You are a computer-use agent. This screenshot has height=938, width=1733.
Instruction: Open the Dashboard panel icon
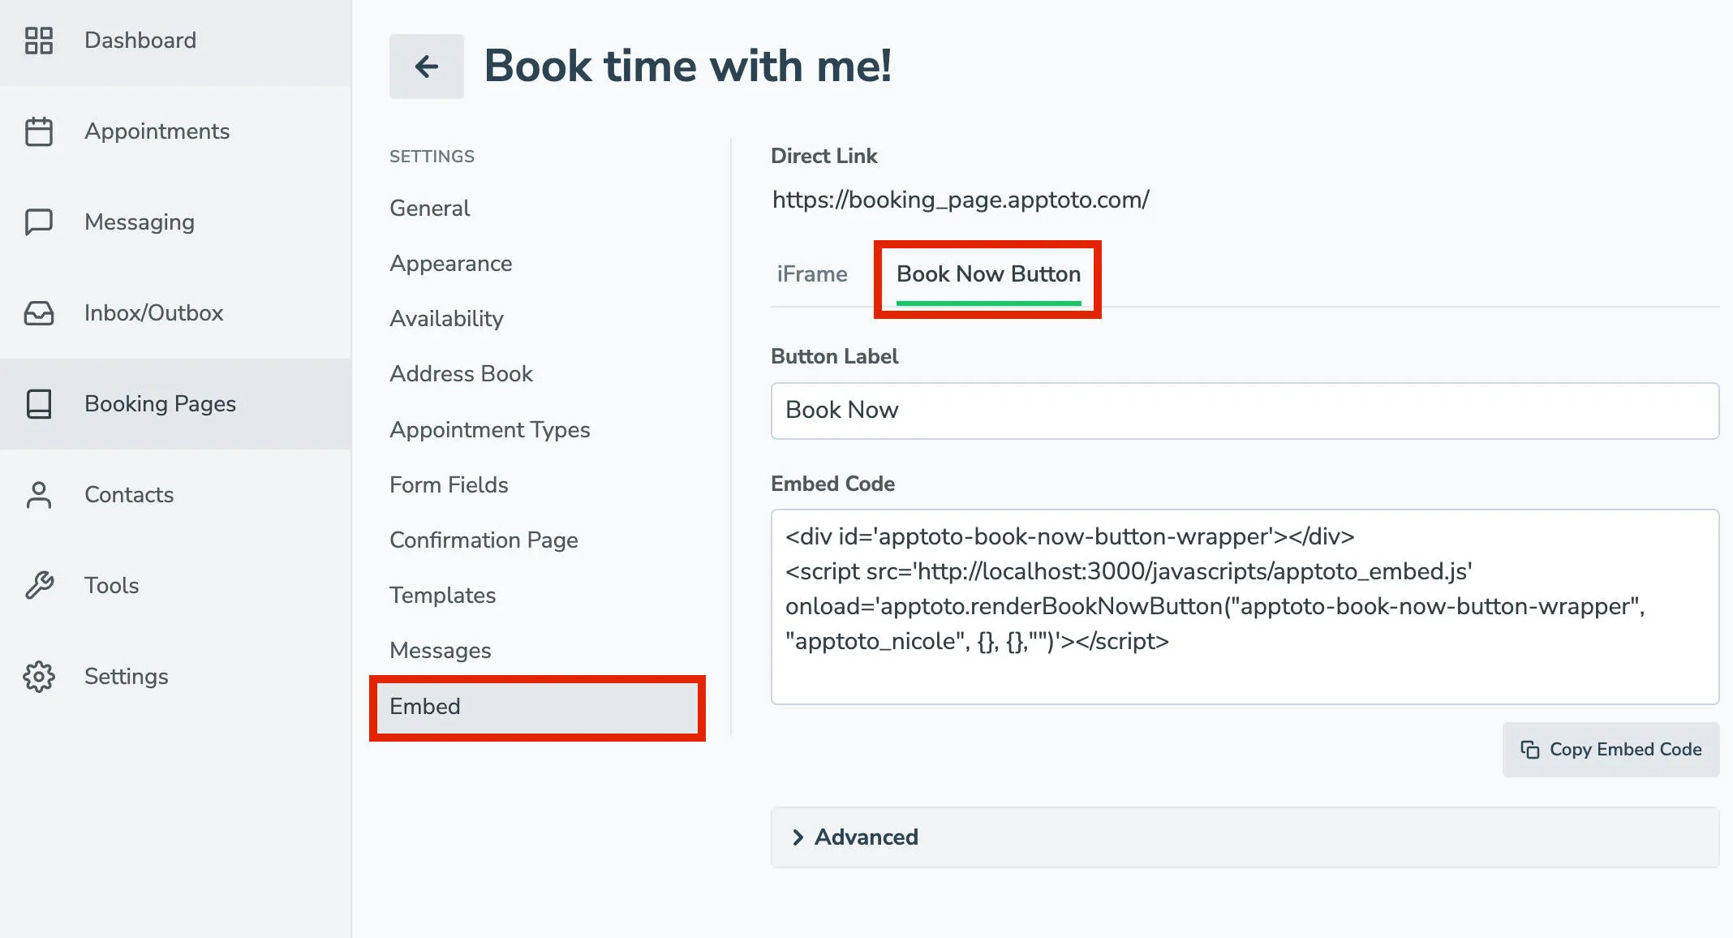pos(38,40)
